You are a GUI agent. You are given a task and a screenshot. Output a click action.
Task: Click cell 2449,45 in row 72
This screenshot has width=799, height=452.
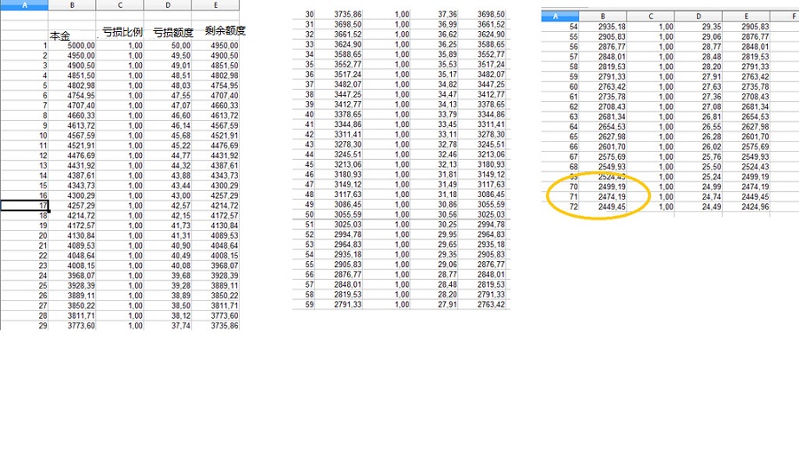click(x=603, y=207)
